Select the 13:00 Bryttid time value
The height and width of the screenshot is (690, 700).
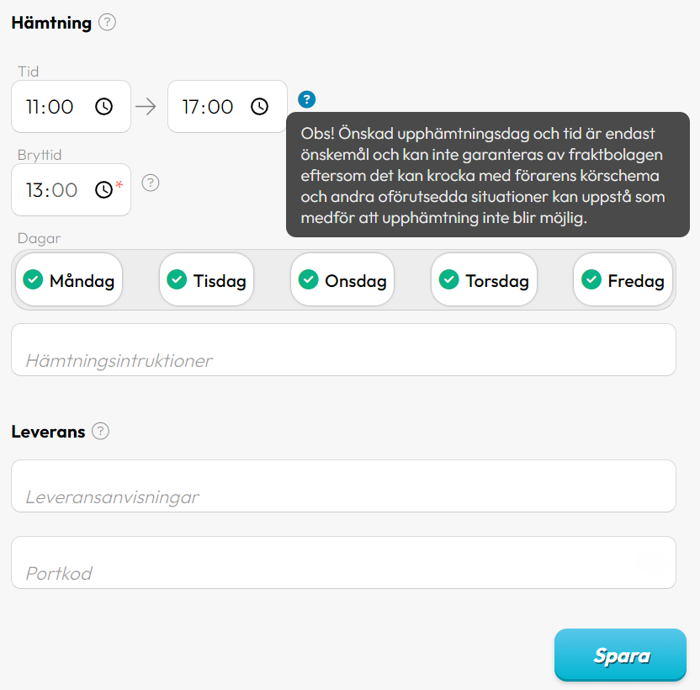51,190
